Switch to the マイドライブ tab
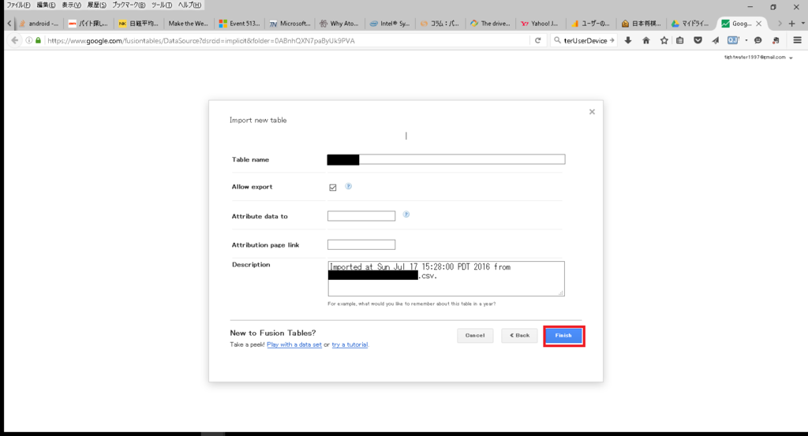Screen dimensions: 808x436 [690, 24]
